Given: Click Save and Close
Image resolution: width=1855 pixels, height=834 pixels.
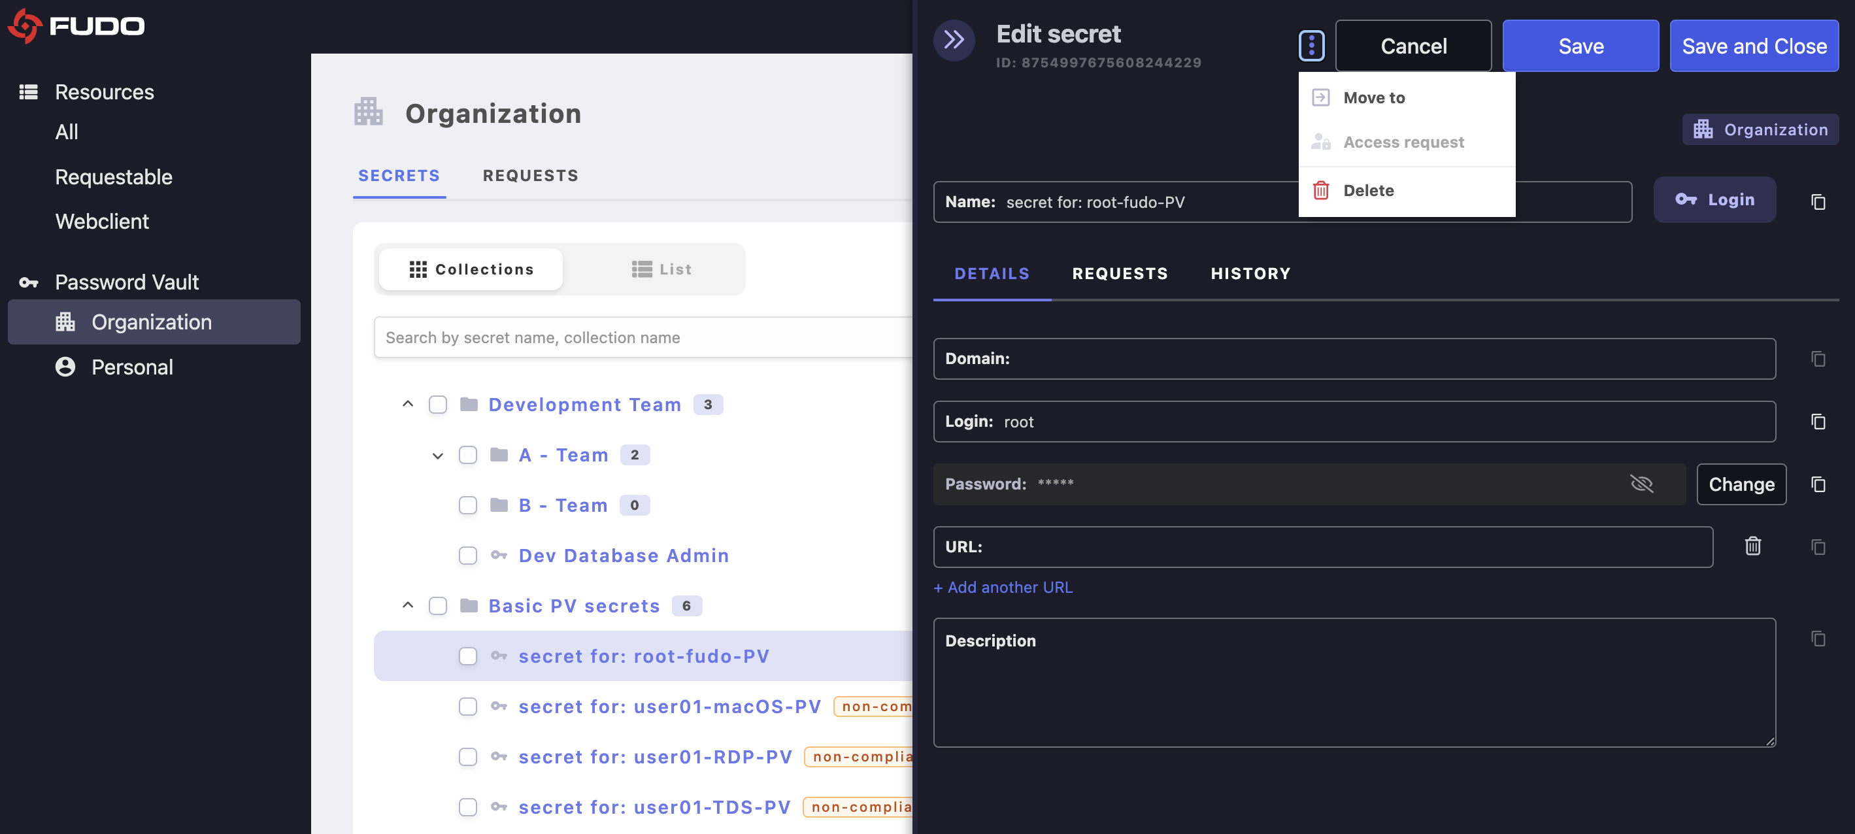Looking at the screenshot, I should tap(1754, 46).
